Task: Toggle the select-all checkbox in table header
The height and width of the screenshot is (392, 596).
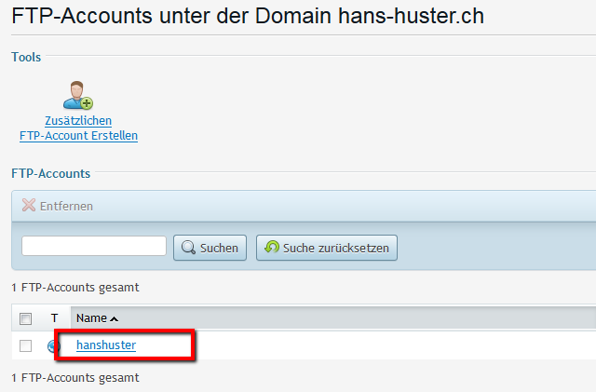Action: [x=26, y=318]
